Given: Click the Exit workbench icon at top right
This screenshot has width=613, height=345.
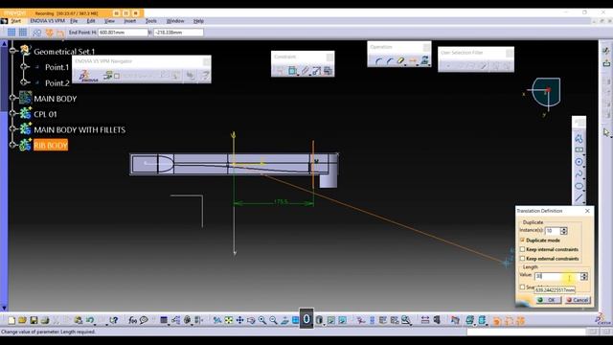Looking at the screenshot, I should [x=606, y=63].
